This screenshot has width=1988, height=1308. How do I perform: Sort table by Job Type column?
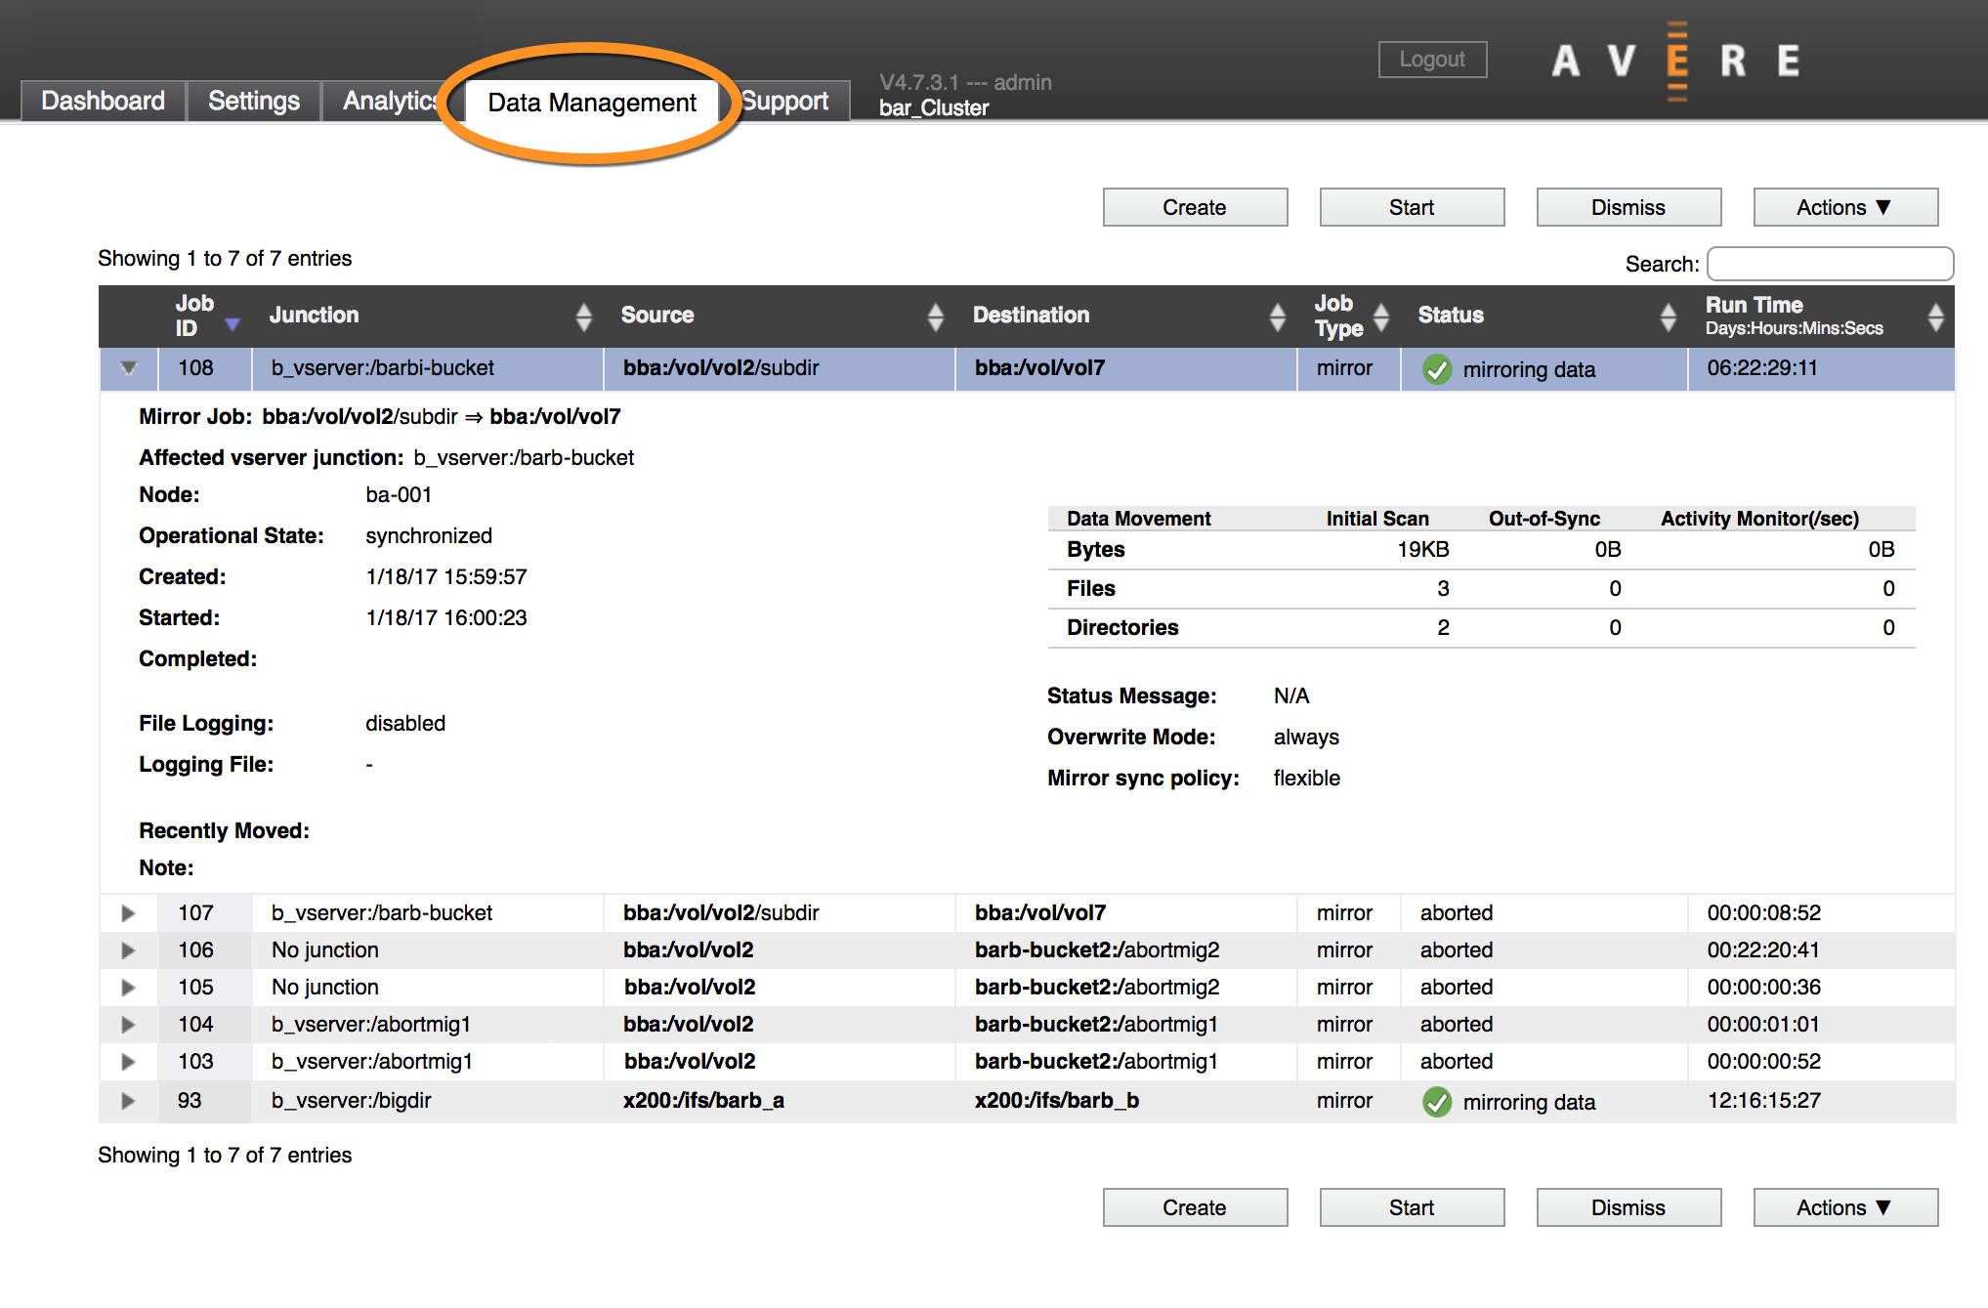tap(1380, 316)
